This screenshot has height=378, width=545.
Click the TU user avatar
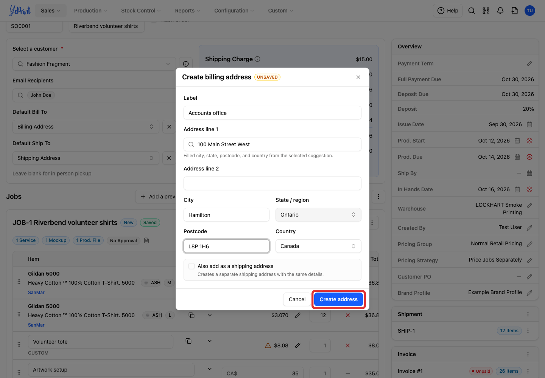coord(530,11)
